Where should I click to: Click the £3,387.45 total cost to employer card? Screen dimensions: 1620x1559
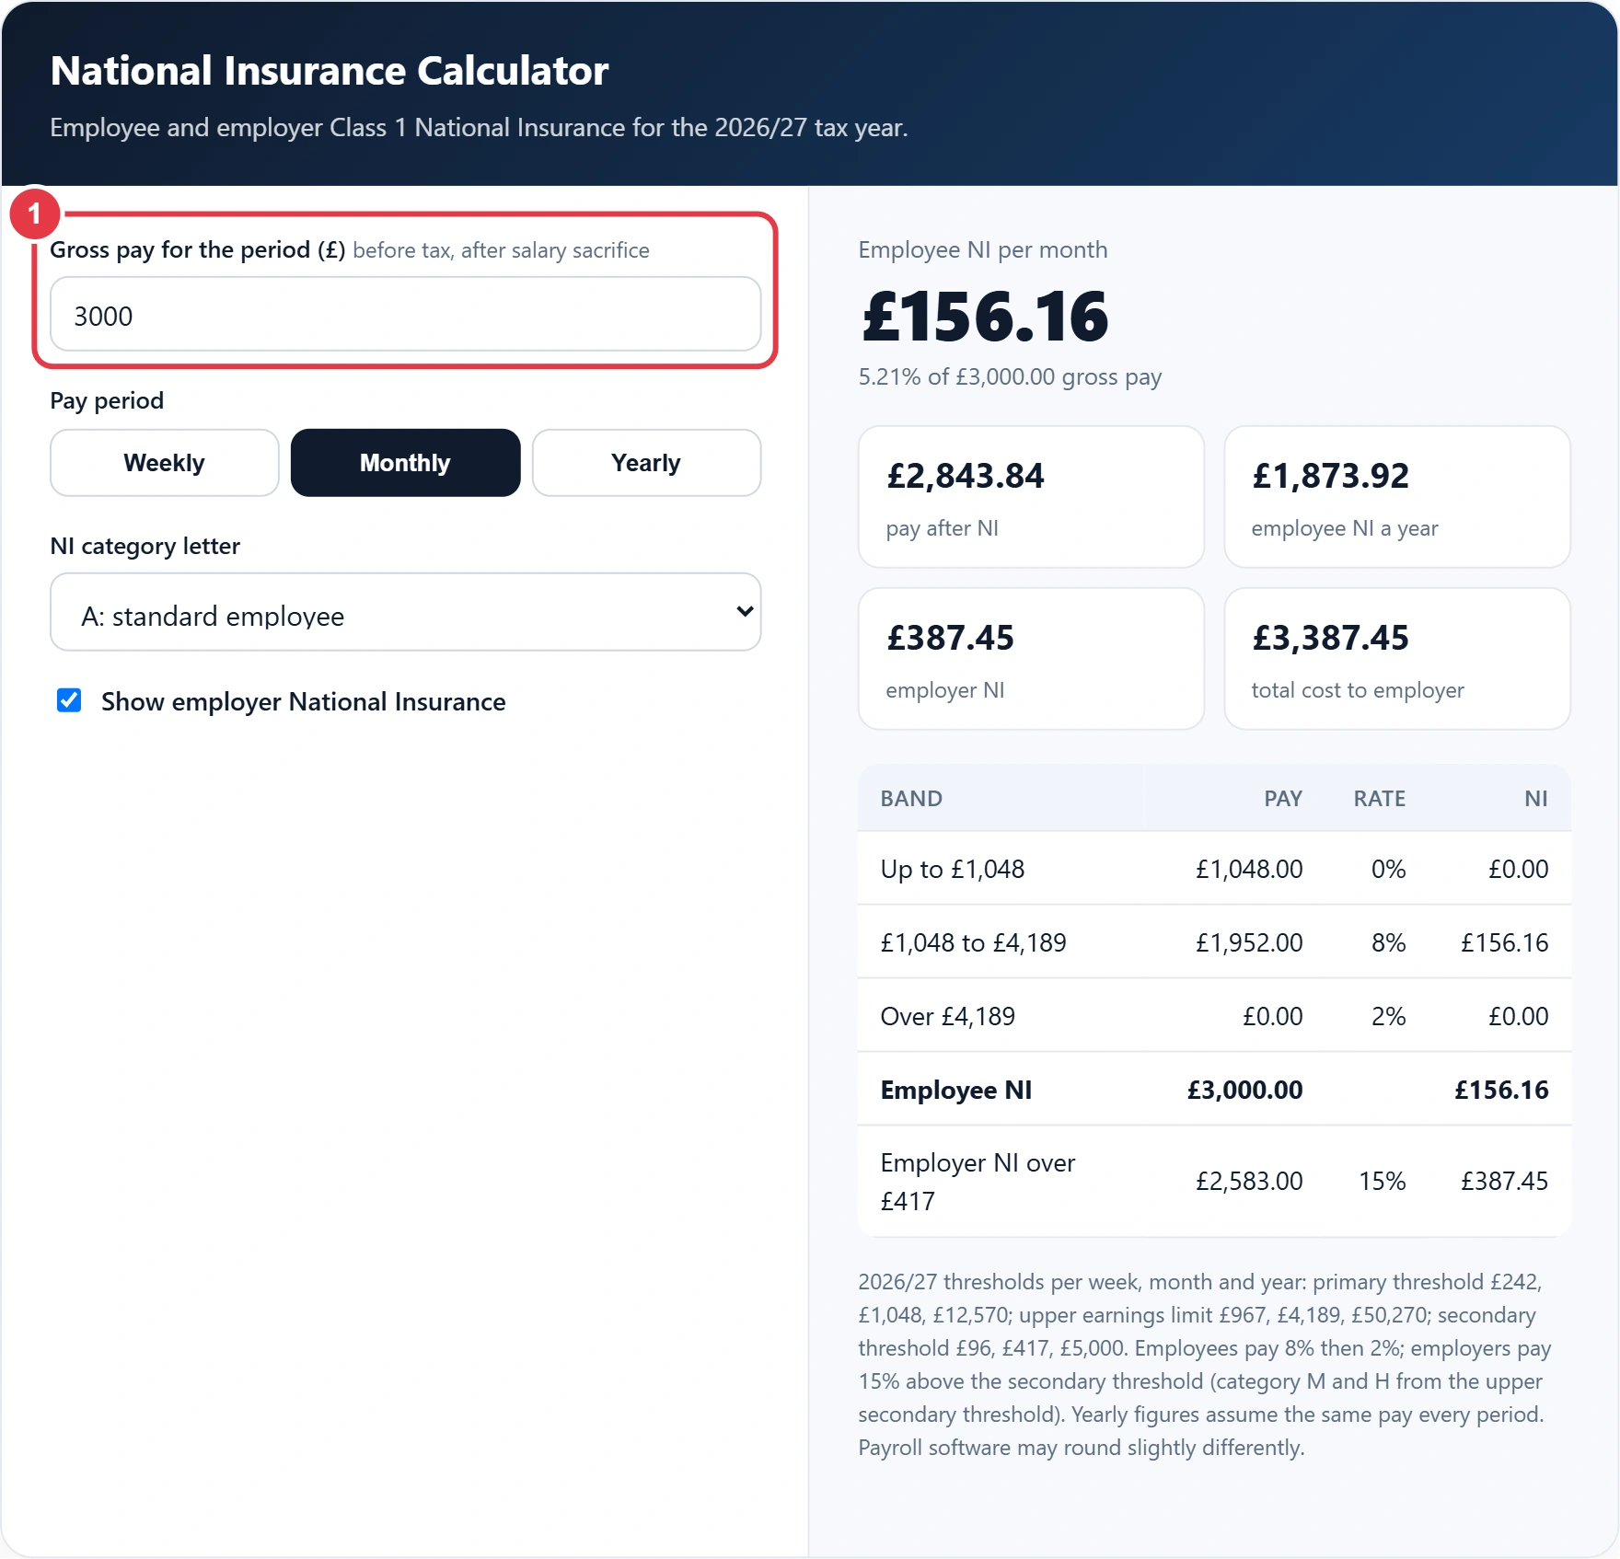tap(1396, 659)
